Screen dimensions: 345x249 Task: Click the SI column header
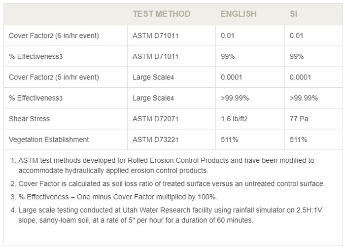[293, 14]
